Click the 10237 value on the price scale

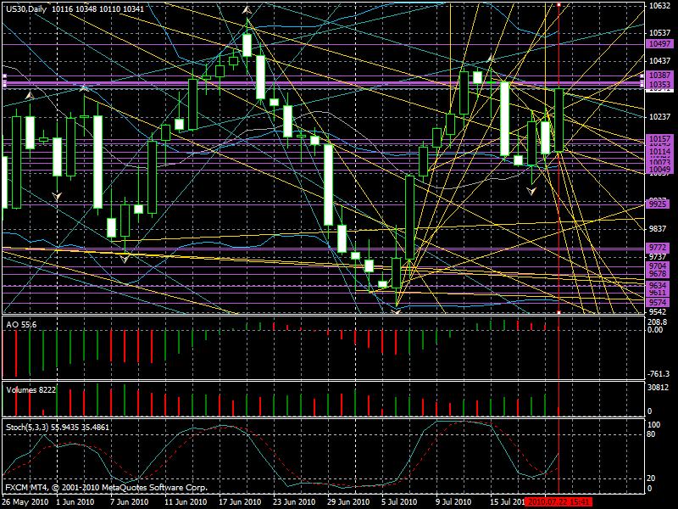pos(660,117)
